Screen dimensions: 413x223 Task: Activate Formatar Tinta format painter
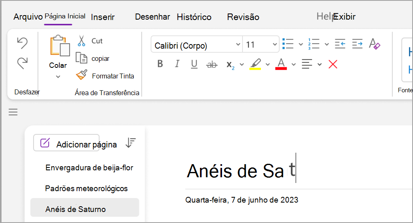[82, 75]
